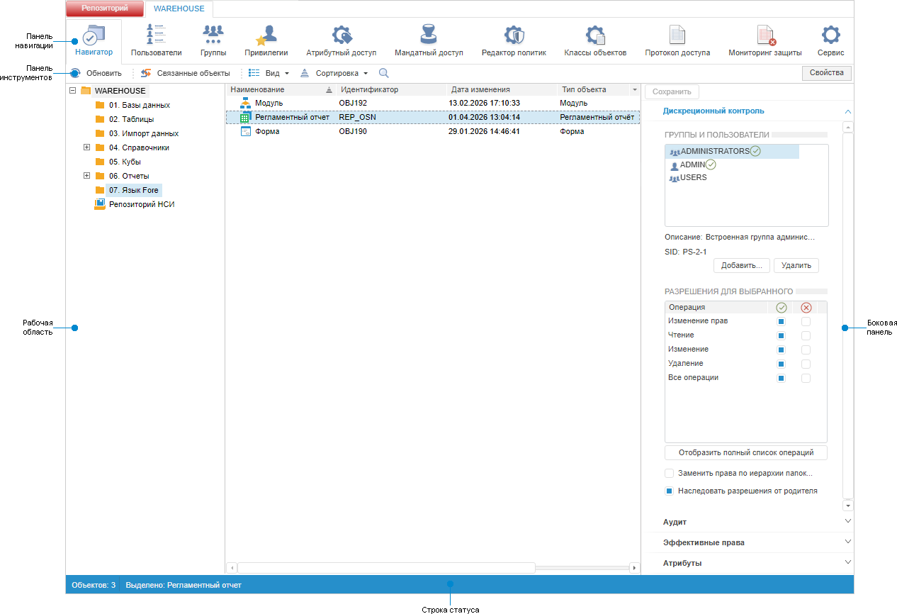The height and width of the screenshot is (614, 897).
Task: Expand the Эффективные права section
Action: click(x=848, y=542)
